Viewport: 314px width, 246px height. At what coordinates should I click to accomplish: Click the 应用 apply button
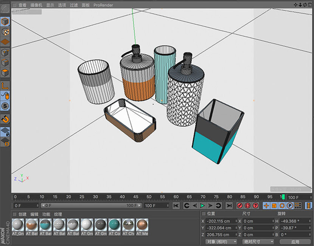click(295, 241)
